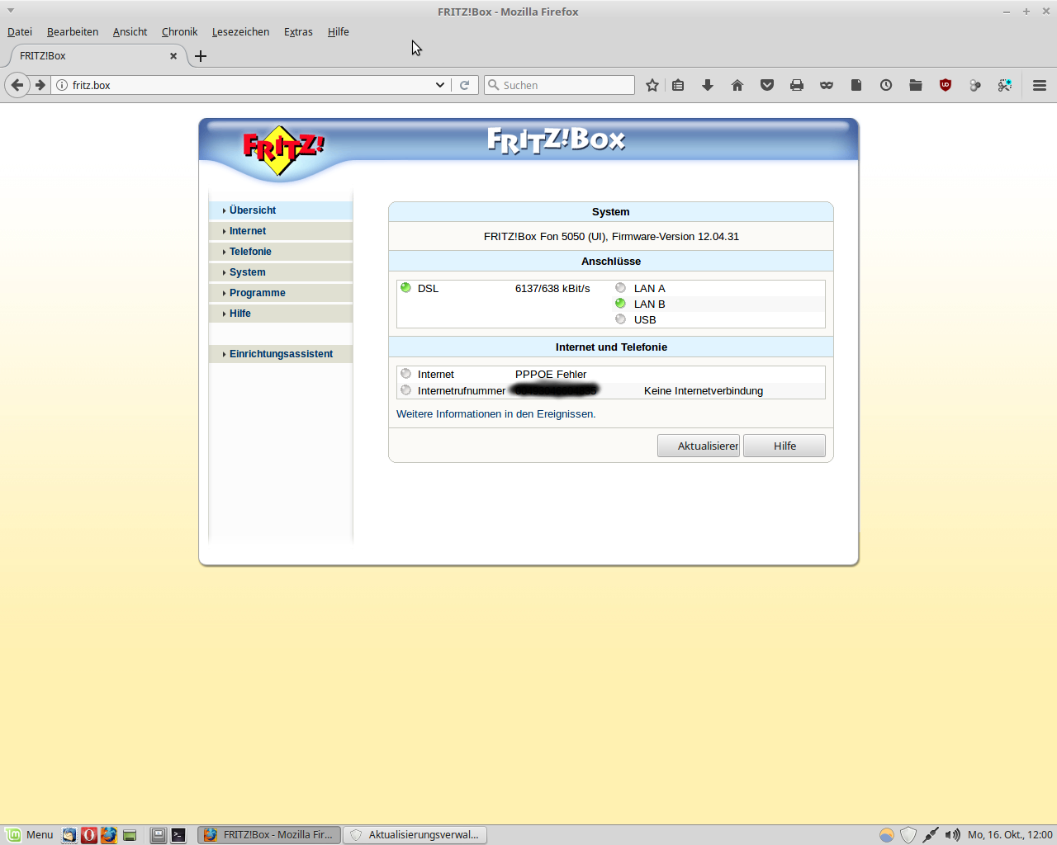The height and width of the screenshot is (845, 1057).
Task: Open the uBlock Origin shield icon
Action: tap(946, 85)
